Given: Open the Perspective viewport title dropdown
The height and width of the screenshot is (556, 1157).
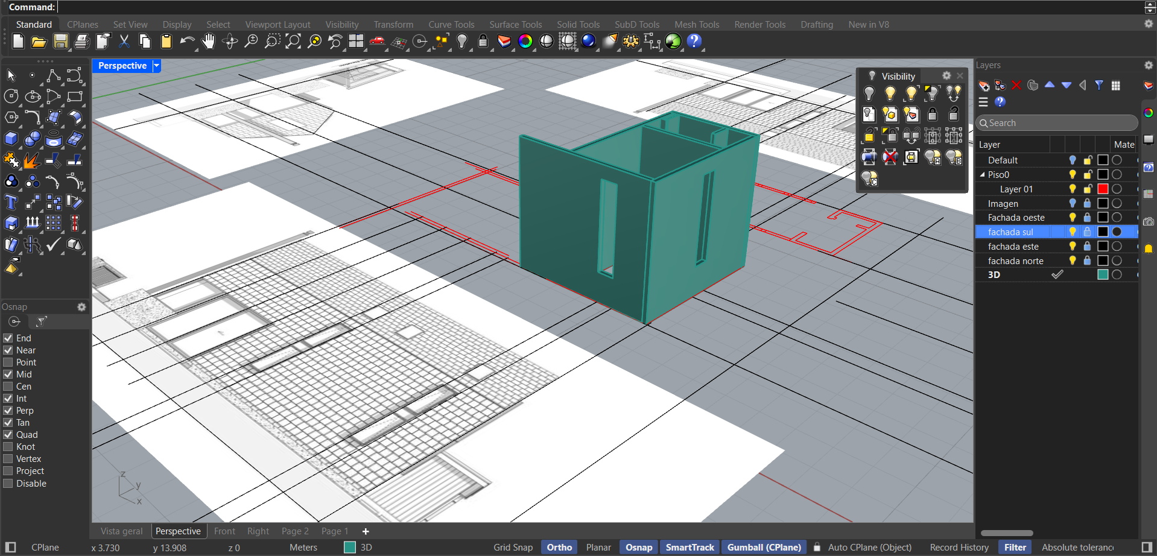Looking at the screenshot, I should pos(156,65).
